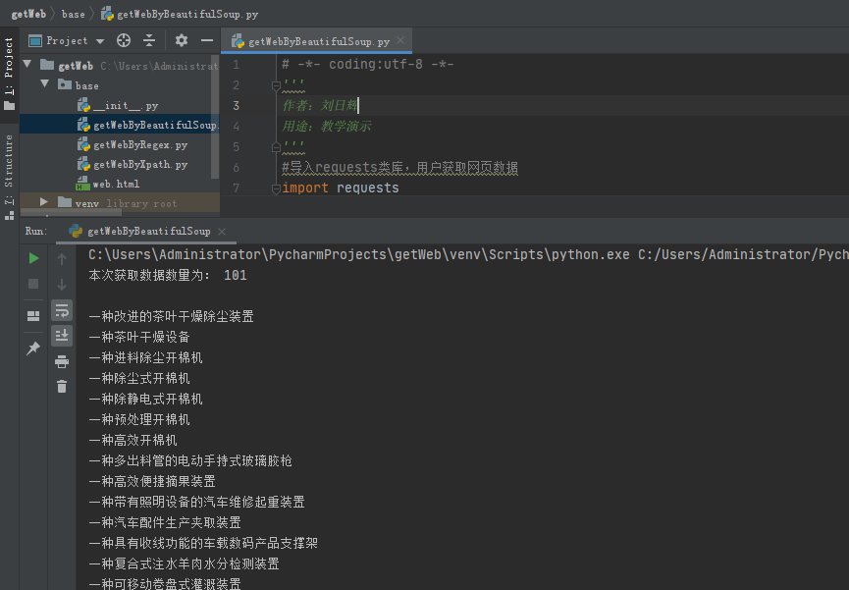Click base in the breadcrumb bar
Viewport: 849px width, 590px height.
click(73, 14)
